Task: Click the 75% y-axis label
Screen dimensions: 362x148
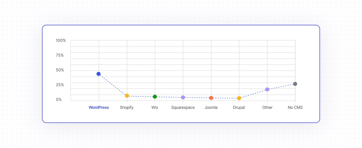Action: 60,55
